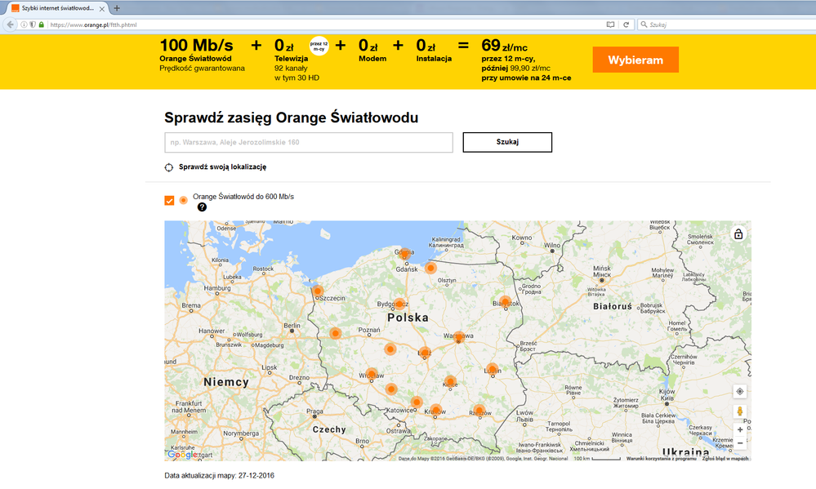Select the Street View pegman icon
Viewport: 816px width, 489px height.
click(740, 411)
